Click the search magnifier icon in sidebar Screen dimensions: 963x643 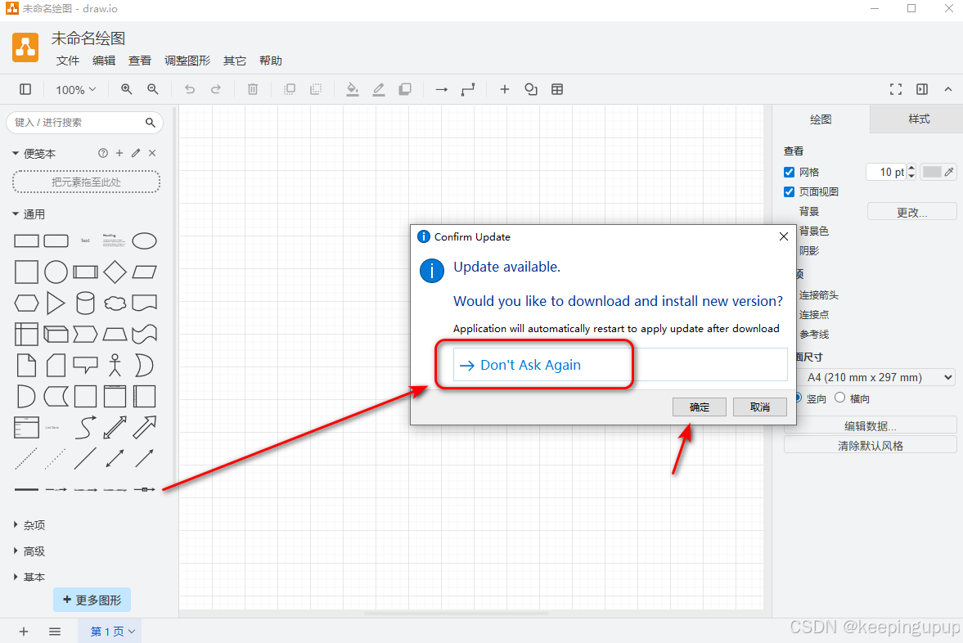(151, 123)
